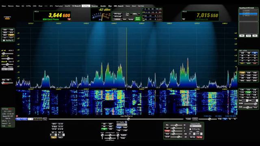Toggle the yellow VAC1 button
Screen dimensions: 260x146
tap(54, 137)
